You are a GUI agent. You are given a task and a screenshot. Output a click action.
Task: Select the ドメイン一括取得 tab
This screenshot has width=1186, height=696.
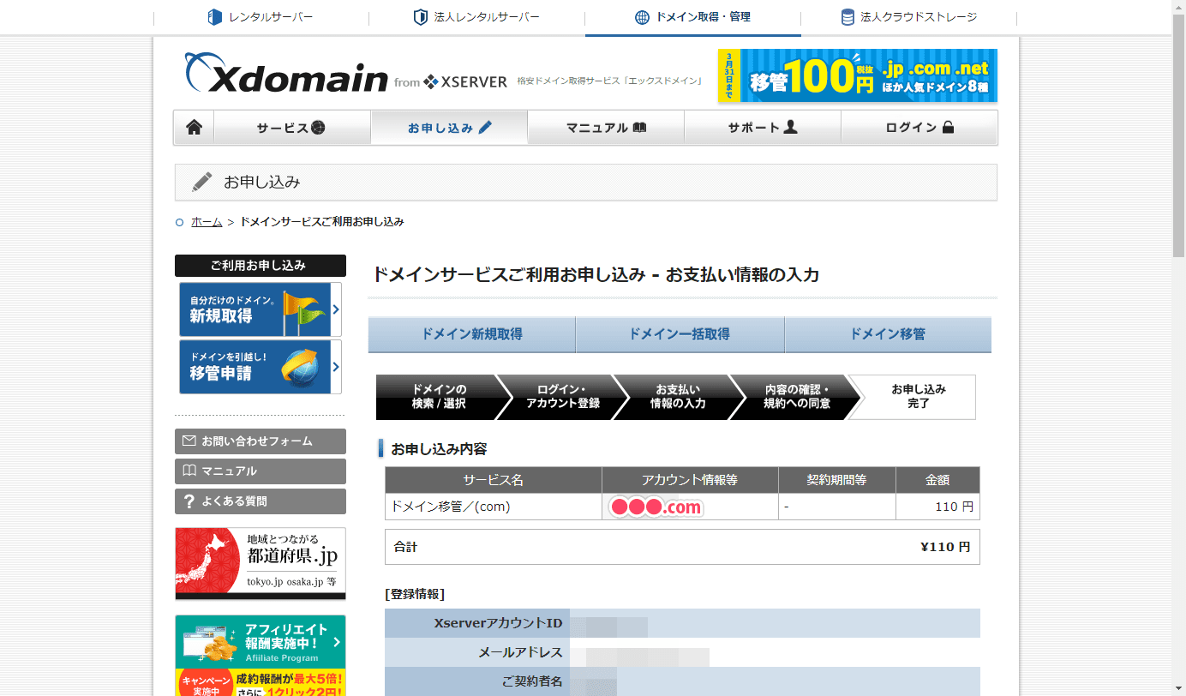tap(680, 334)
